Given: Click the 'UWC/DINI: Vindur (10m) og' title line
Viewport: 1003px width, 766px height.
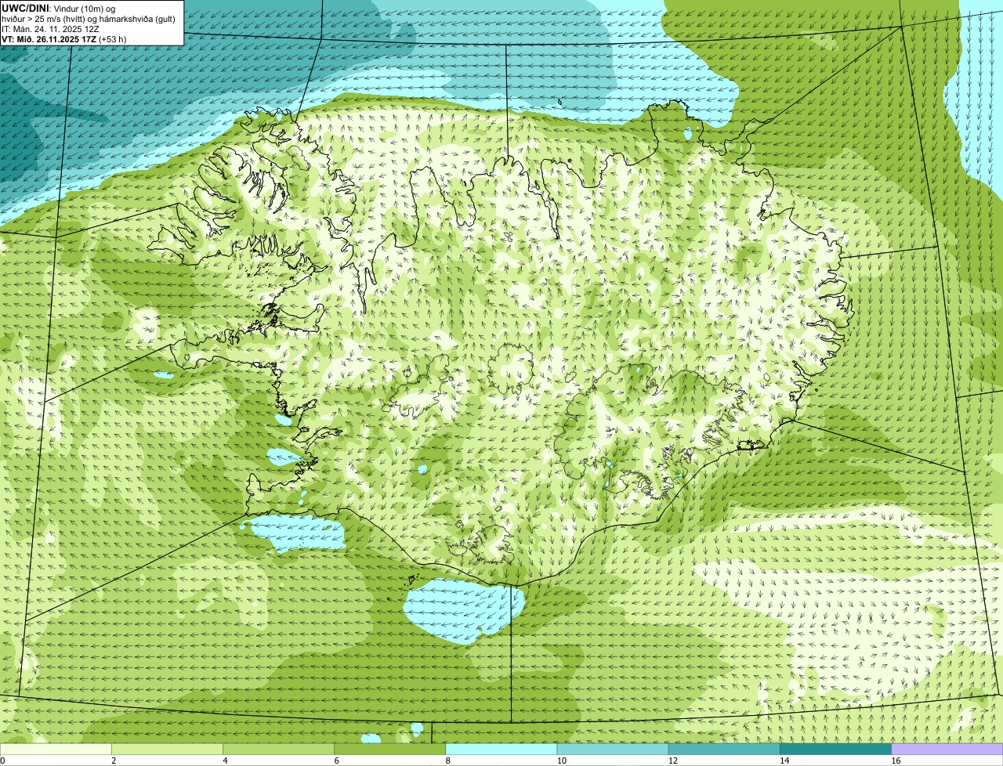Looking at the screenshot, I should [59, 8].
